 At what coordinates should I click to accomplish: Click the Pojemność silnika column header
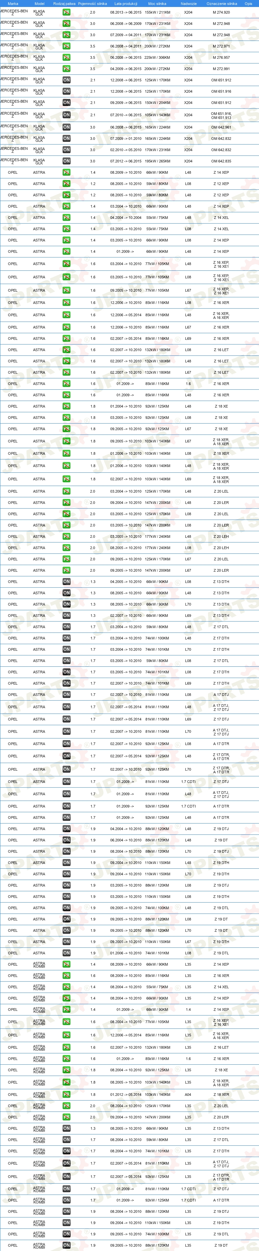point(92,3)
